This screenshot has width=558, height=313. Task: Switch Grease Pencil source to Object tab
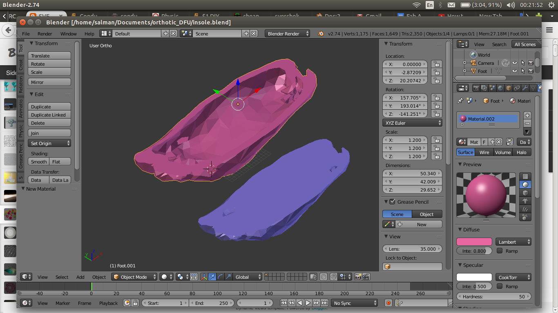tap(427, 214)
